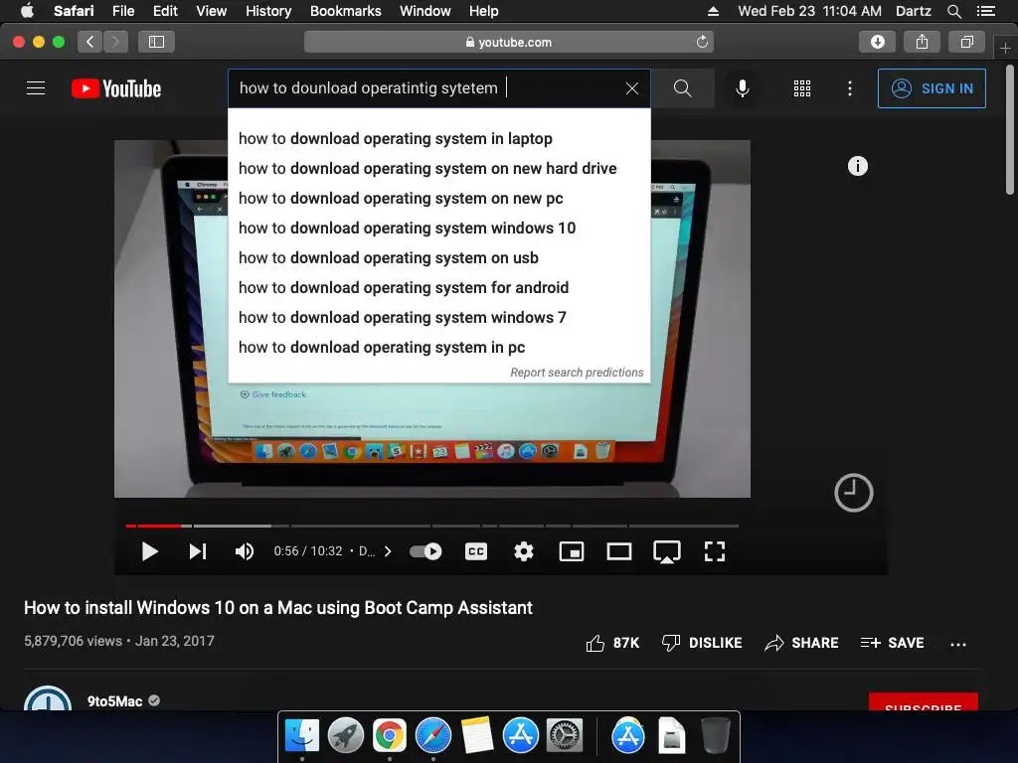This screenshot has height=763, width=1018.
Task: Clear the search box with X
Action: [x=631, y=88]
